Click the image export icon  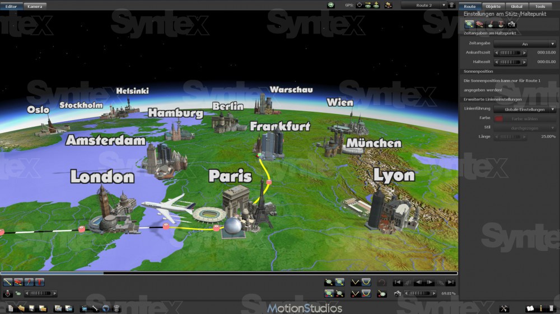click(x=58, y=308)
